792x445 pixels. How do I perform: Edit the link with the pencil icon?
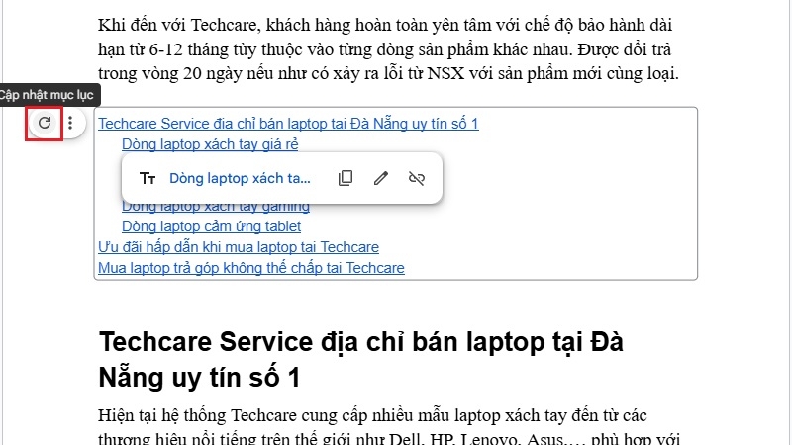pos(381,178)
